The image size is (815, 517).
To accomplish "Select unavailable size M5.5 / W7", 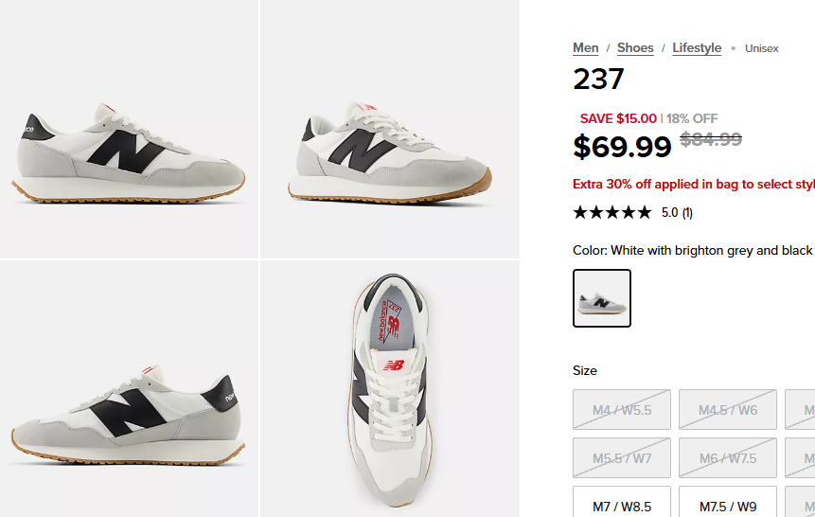I will pyautogui.click(x=622, y=457).
